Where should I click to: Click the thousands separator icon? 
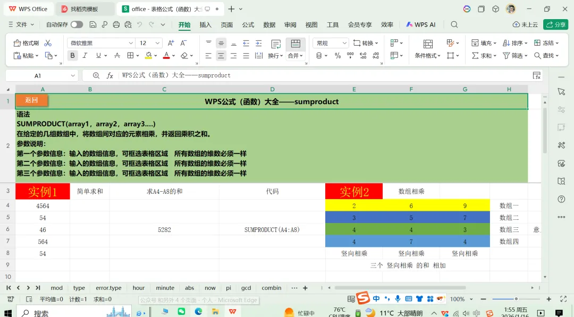click(x=350, y=56)
